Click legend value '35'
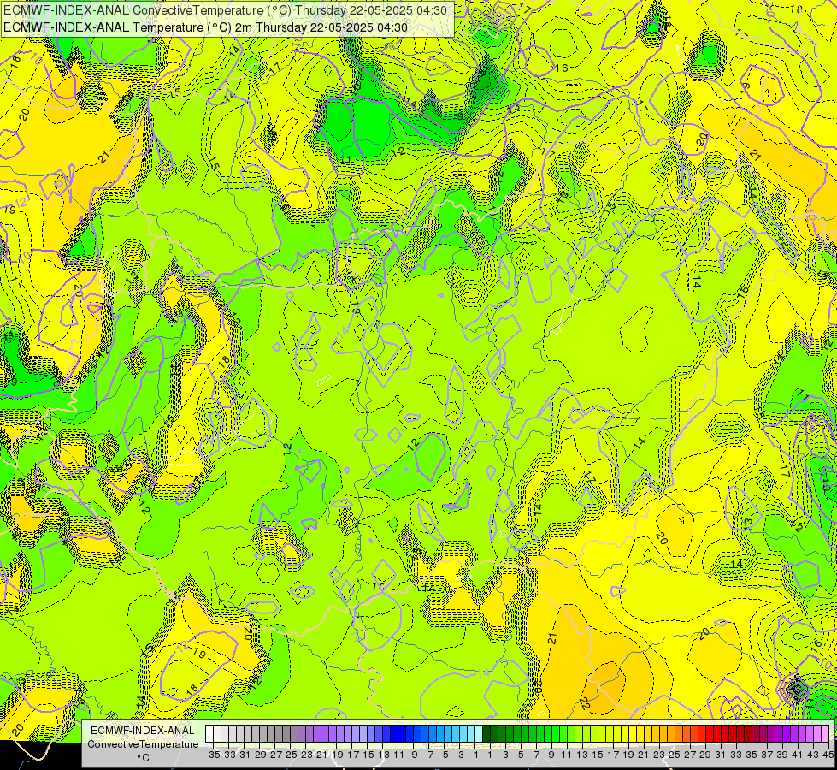Screen dimensions: 837x770 click(x=751, y=755)
